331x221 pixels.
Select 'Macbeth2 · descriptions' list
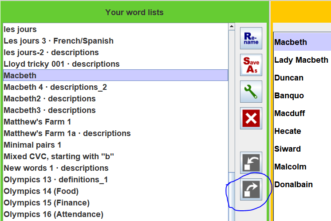116,99
